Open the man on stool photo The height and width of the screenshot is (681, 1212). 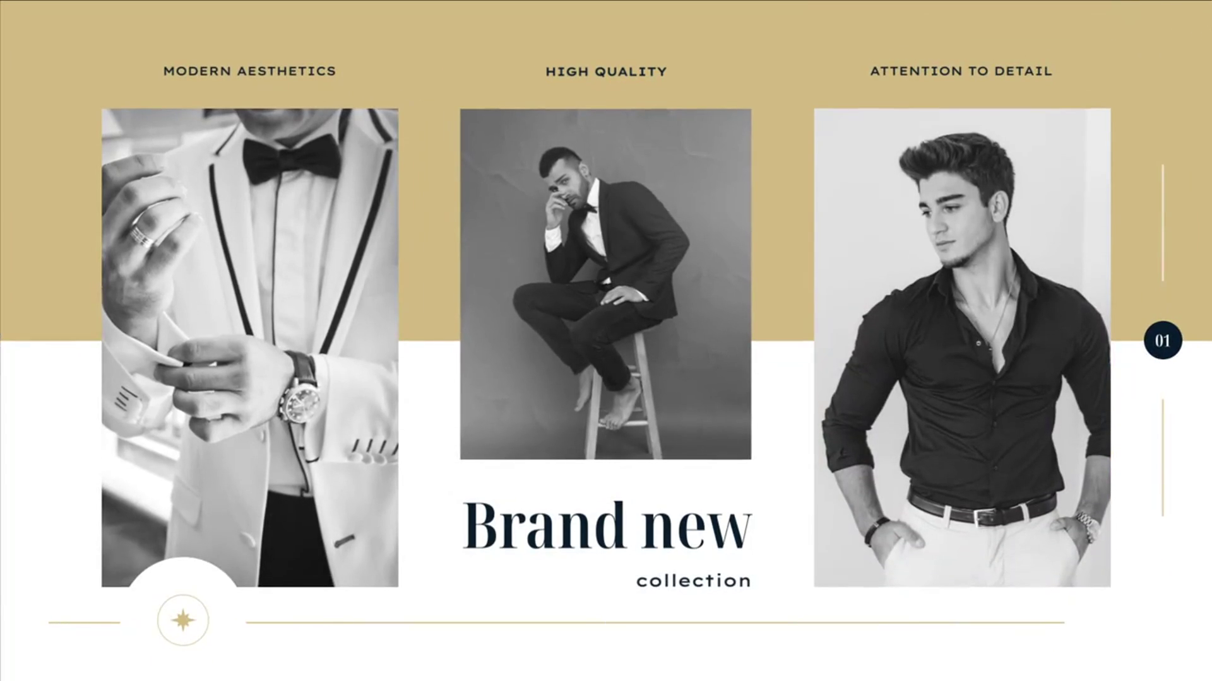pos(605,284)
